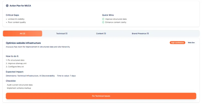Check off Audit current structured data item
The image size is (202, 104).
click(x=20, y=85)
